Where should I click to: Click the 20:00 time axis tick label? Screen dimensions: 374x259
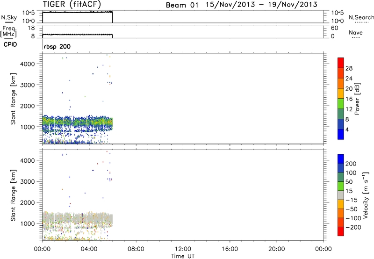[x=276, y=249]
